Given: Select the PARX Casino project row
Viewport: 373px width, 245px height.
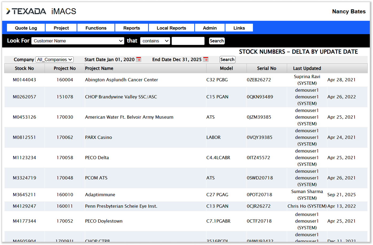Looking at the screenshot, I should [98, 137].
